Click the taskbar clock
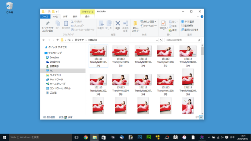 (243, 137)
